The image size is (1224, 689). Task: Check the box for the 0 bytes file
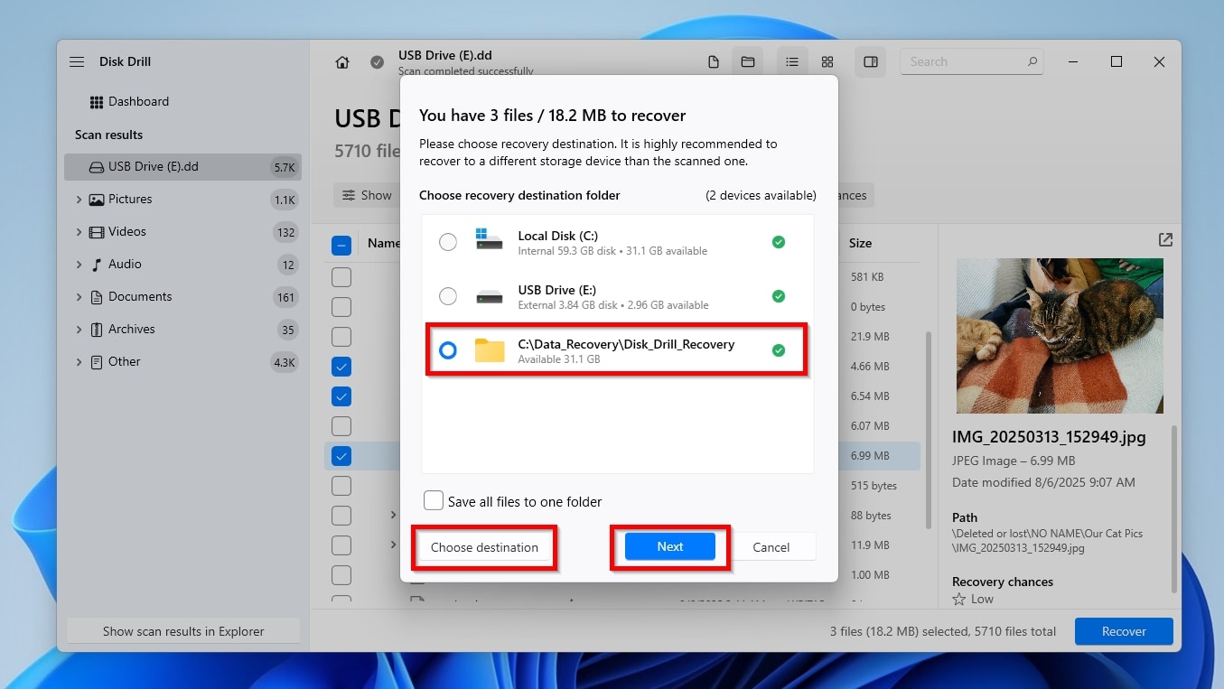click(341, 307)
